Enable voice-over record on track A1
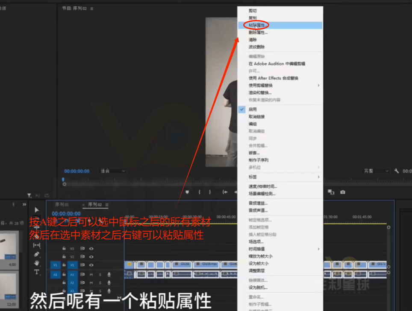 tap(109, 275)
